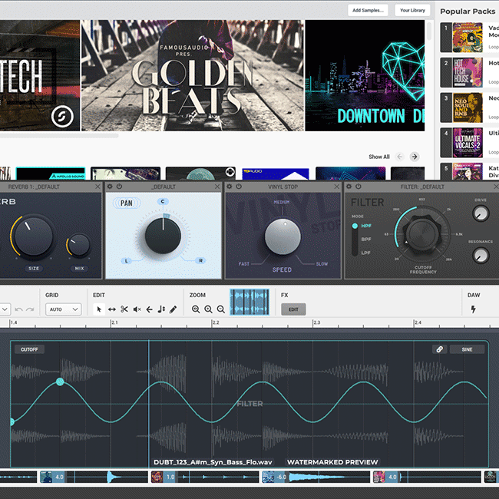The width and height of the screenshot is (499, 499).
Task: Toggle power button on Vinyl Stop effect
Action: [x=239, y=187]
